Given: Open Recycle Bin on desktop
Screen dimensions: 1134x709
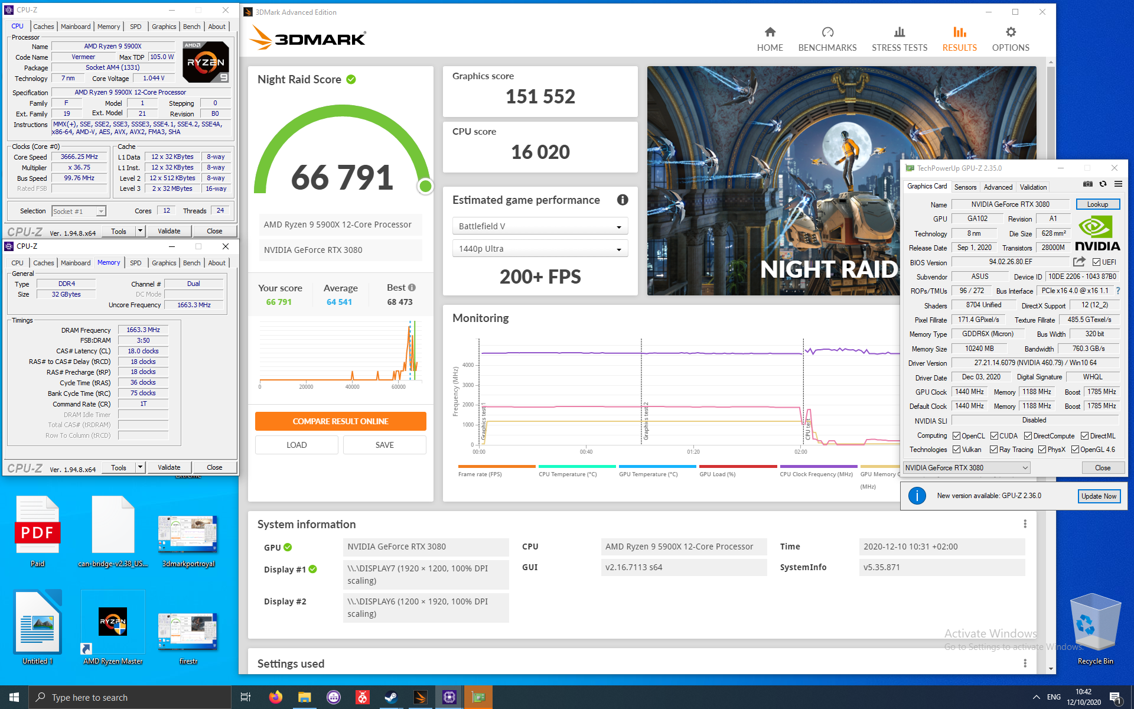Looking at the screenshot, I should (1096, 629).
